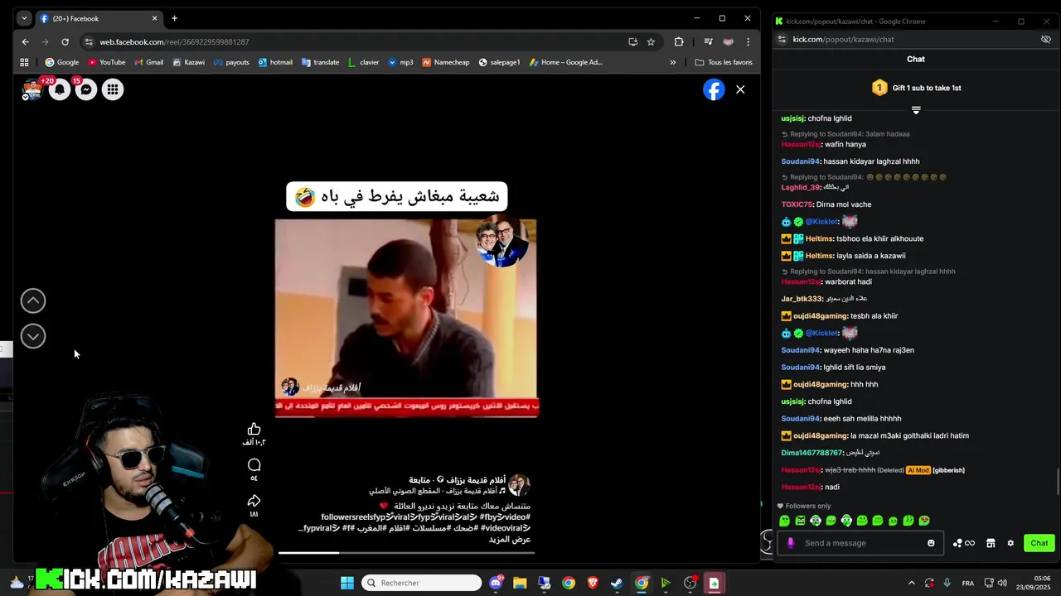The height and width of the screenshot is (596, 1061).
Task: Open the emoji picker in Kick chat input
Action: pyautogui.click(x=931, y=543)
